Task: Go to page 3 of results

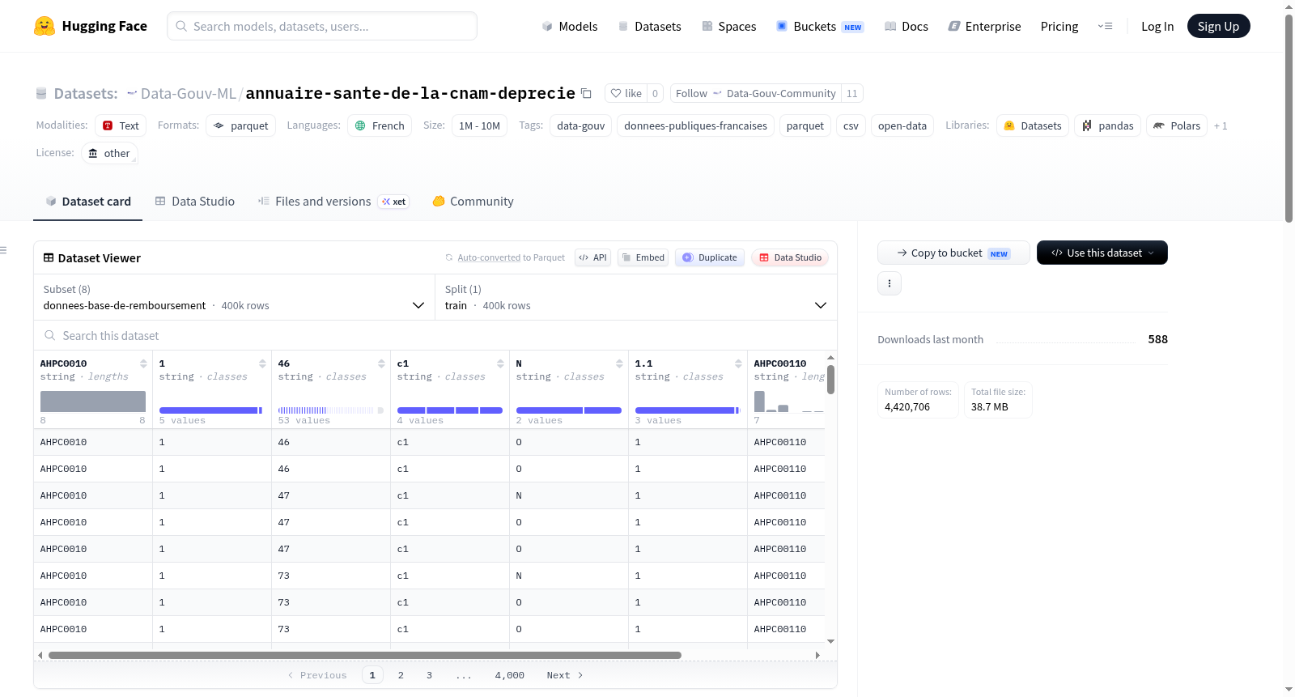Action: click(429, 675)
